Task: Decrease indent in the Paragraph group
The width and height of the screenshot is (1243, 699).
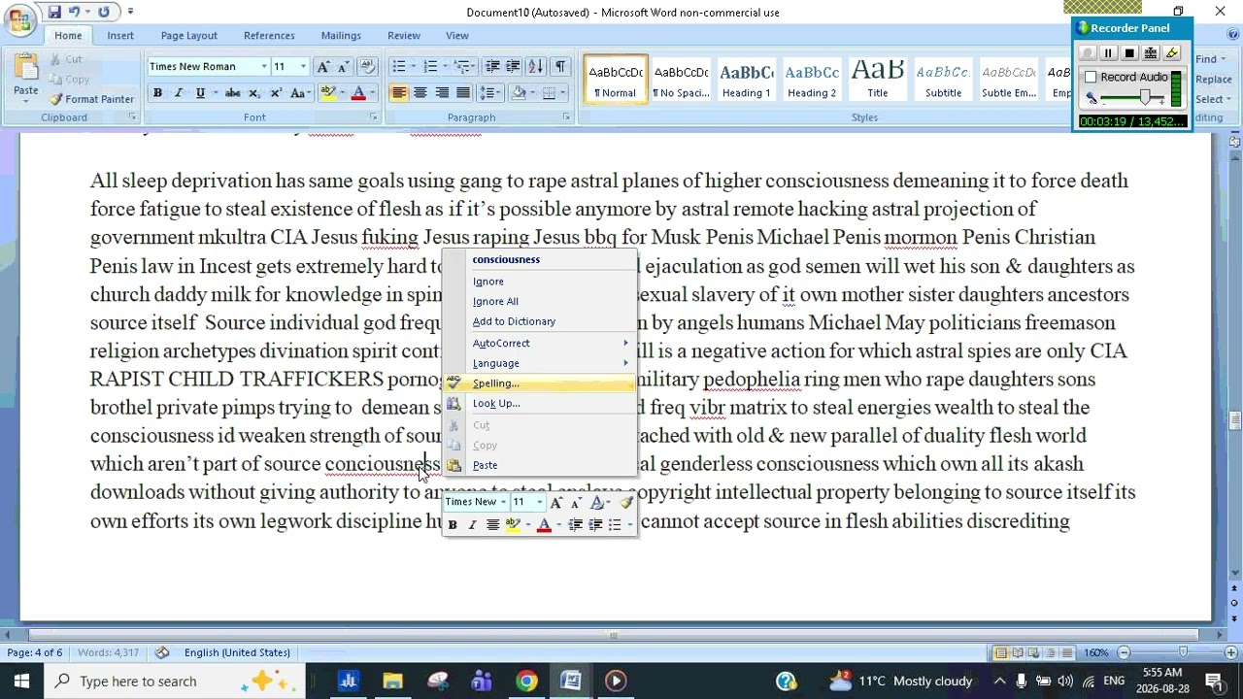Action: point(492,66)
